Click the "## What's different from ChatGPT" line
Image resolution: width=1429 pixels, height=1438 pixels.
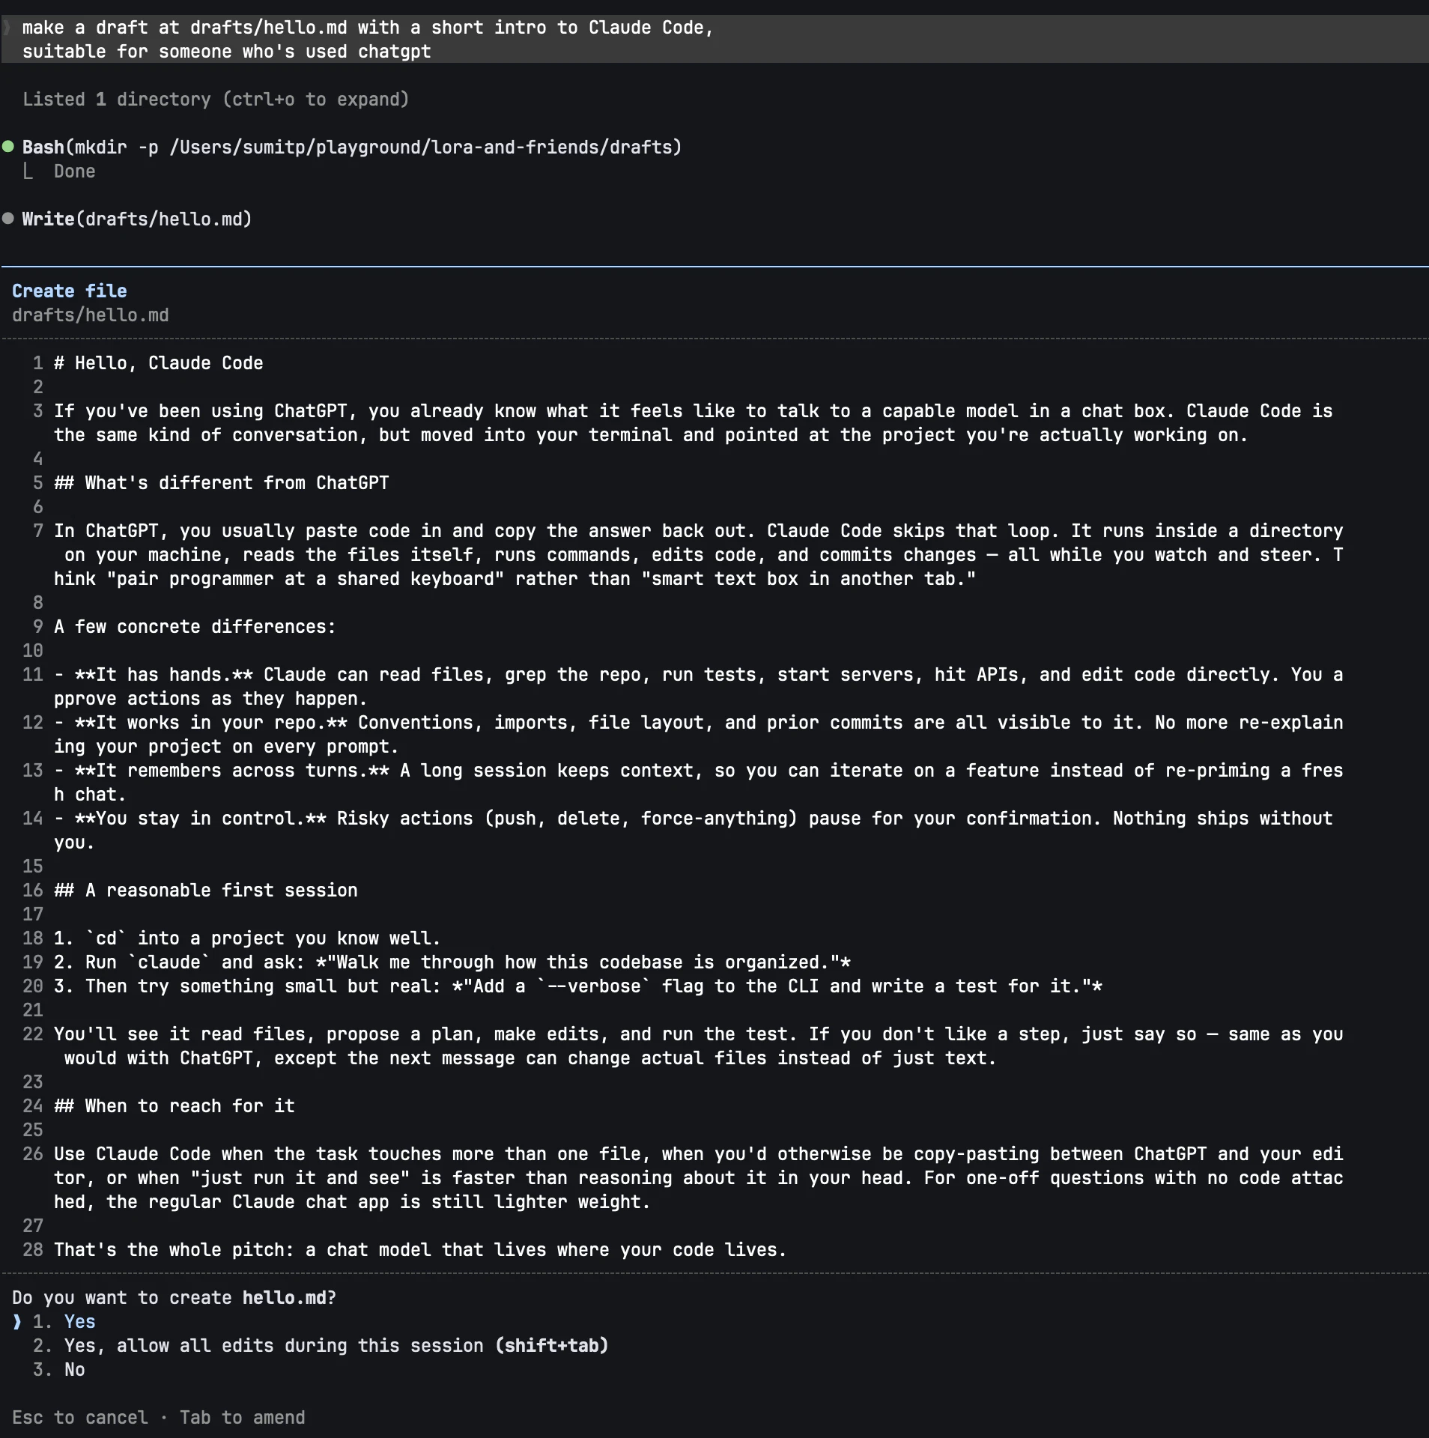click(222, 482)
